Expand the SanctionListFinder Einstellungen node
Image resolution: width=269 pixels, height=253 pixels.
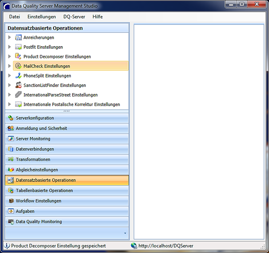coord(10,85)
